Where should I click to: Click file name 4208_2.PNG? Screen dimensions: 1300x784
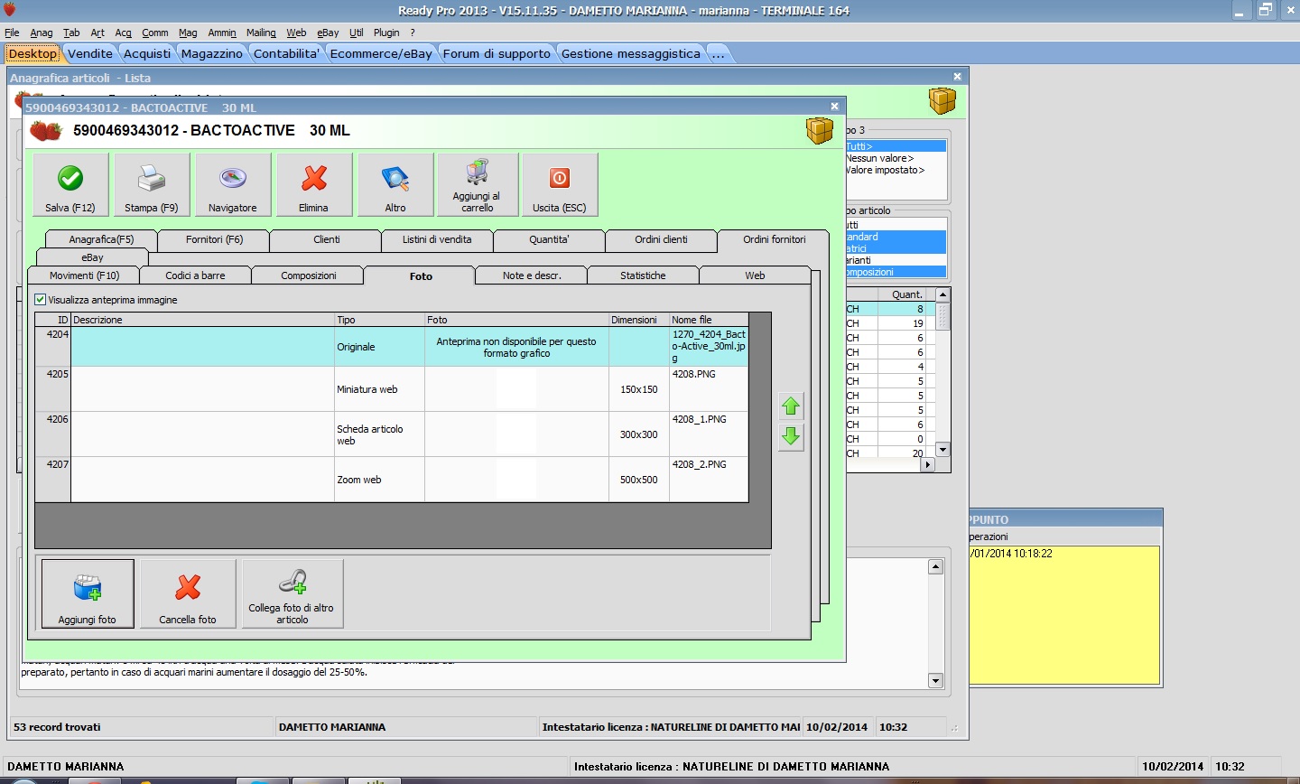pos(700,464)
